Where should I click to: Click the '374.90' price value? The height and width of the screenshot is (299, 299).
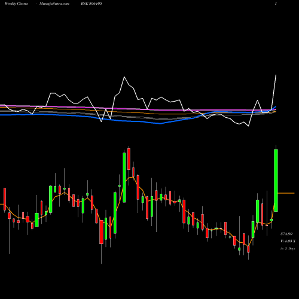(x=286, y=234)
